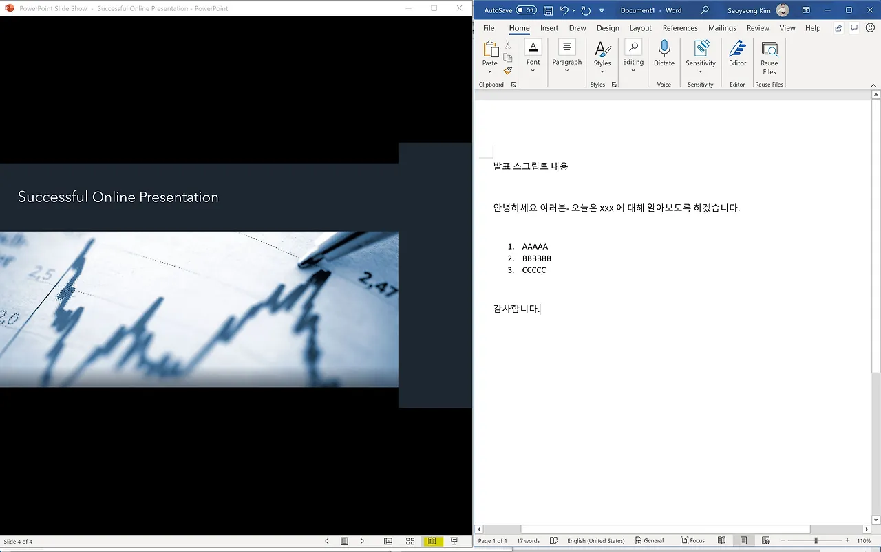Click the Cut scissors icon in Word
This screenshot has width=881, height=552.
point(508,45)
